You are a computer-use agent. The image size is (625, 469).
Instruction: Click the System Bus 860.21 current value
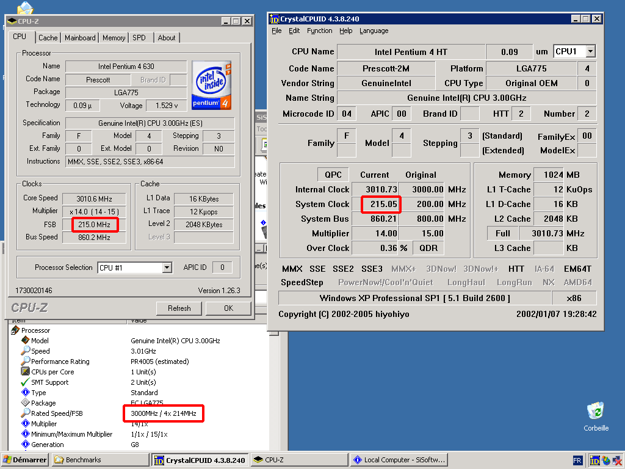pyautogui.click(x=375, y=219)
